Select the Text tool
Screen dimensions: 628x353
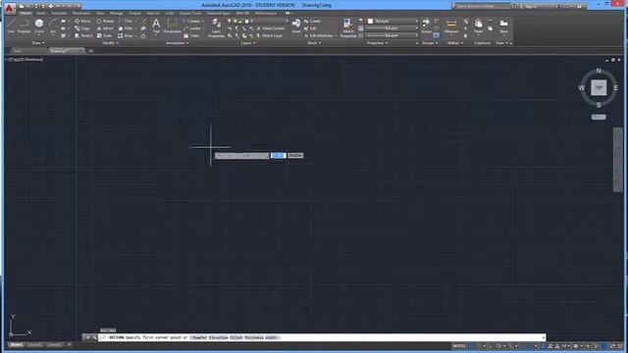pyautogui.click(x=156, y=25)
